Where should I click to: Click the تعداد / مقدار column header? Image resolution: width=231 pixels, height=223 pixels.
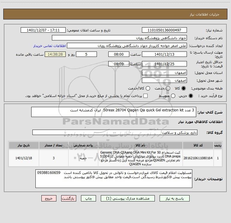[x=53, y=145]
